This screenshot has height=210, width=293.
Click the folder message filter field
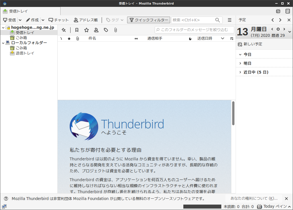(194, 30)
